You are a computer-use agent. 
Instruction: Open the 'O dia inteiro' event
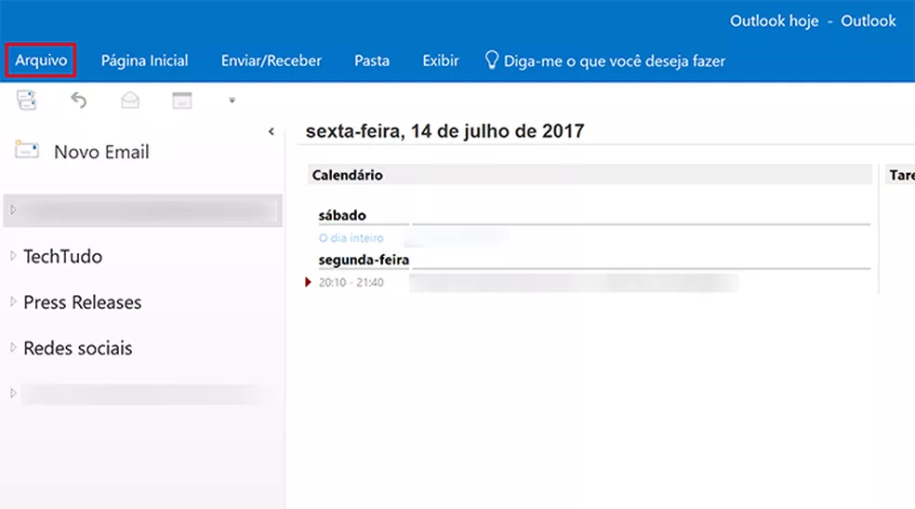point(351,238)
